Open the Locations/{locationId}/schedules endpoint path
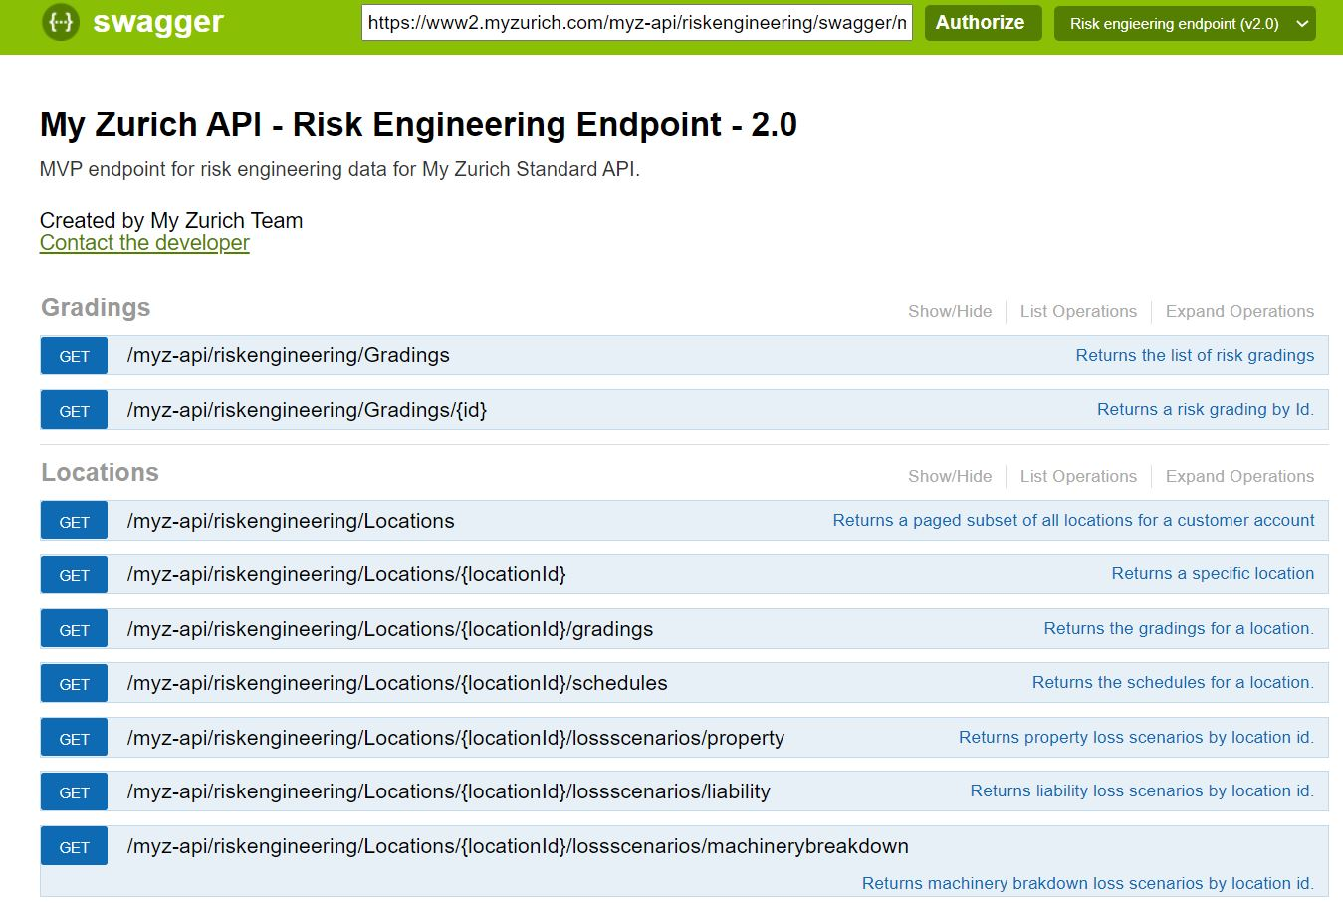The height and width of the screenshot is (903, 1343). point(397,683)
